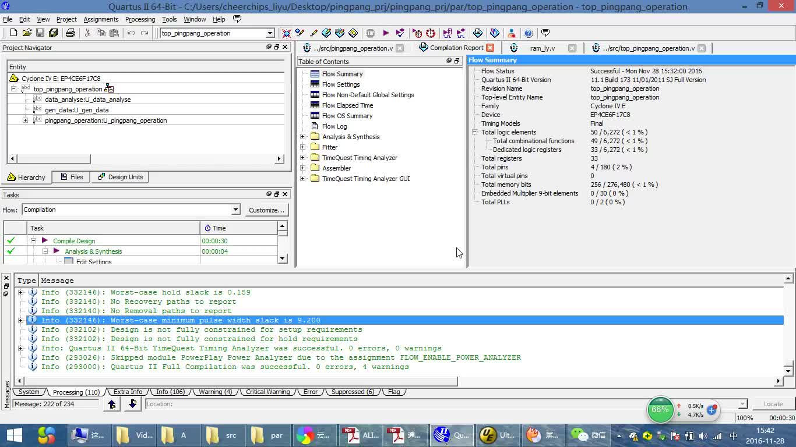Switch to the Design Units tab
The height and width of the screenshot is (447, 796).
120,177
